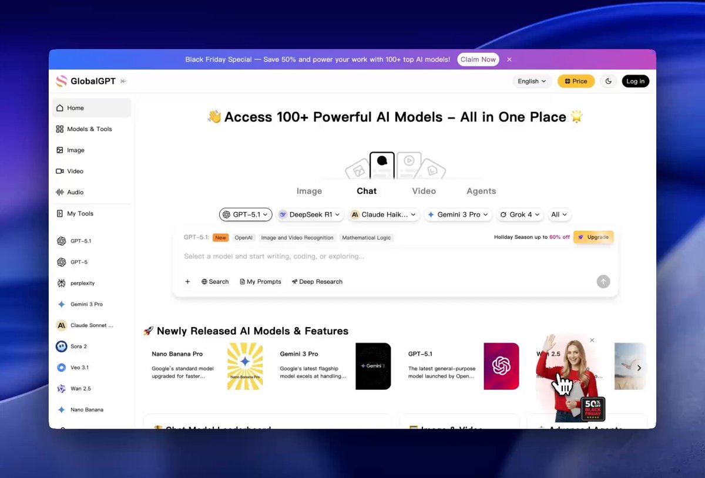Screen dimensions: 705x478
Task: Go to Image section in sidebar
Action: pos(92,150)
